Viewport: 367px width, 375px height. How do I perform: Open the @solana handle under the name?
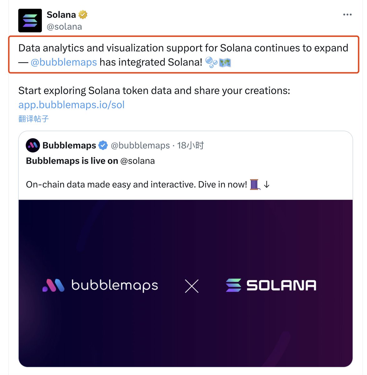pos(64,27)
